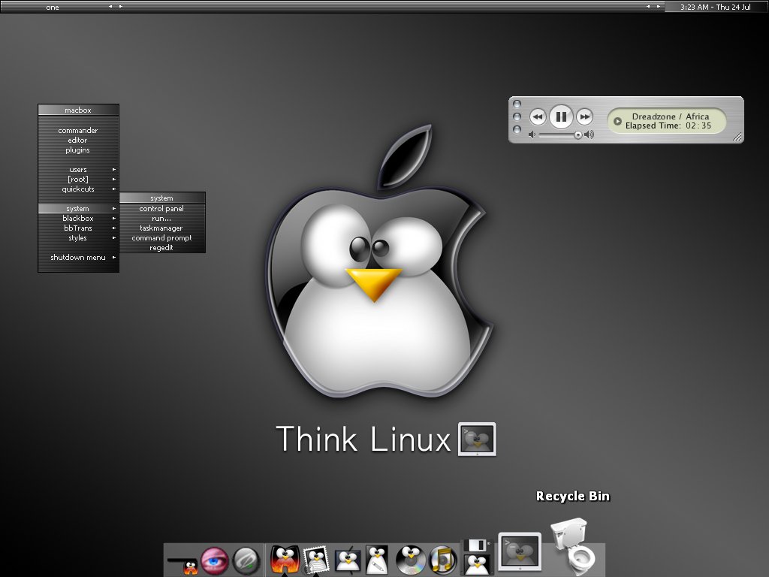Open the gray leaf sphere dock icon
This screenshot has width=769, height=577.
coord(246,560)
